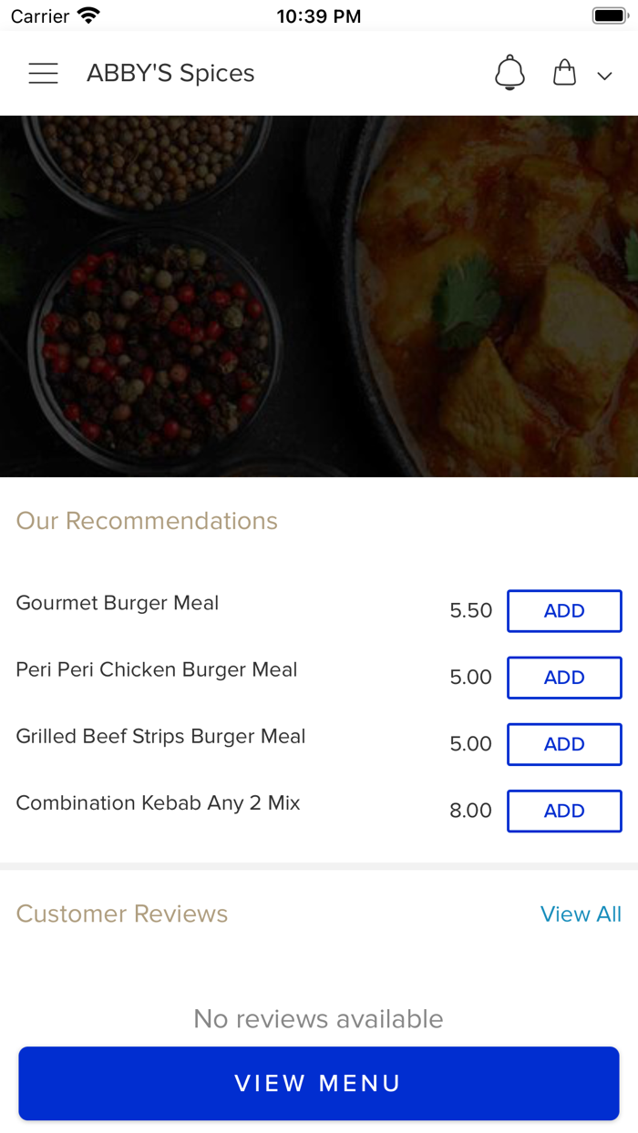The width and height of the screenshot is (638, 1133).
Task: Add Combination Kebab Any 2 Mix
Action: pos(564,811)
